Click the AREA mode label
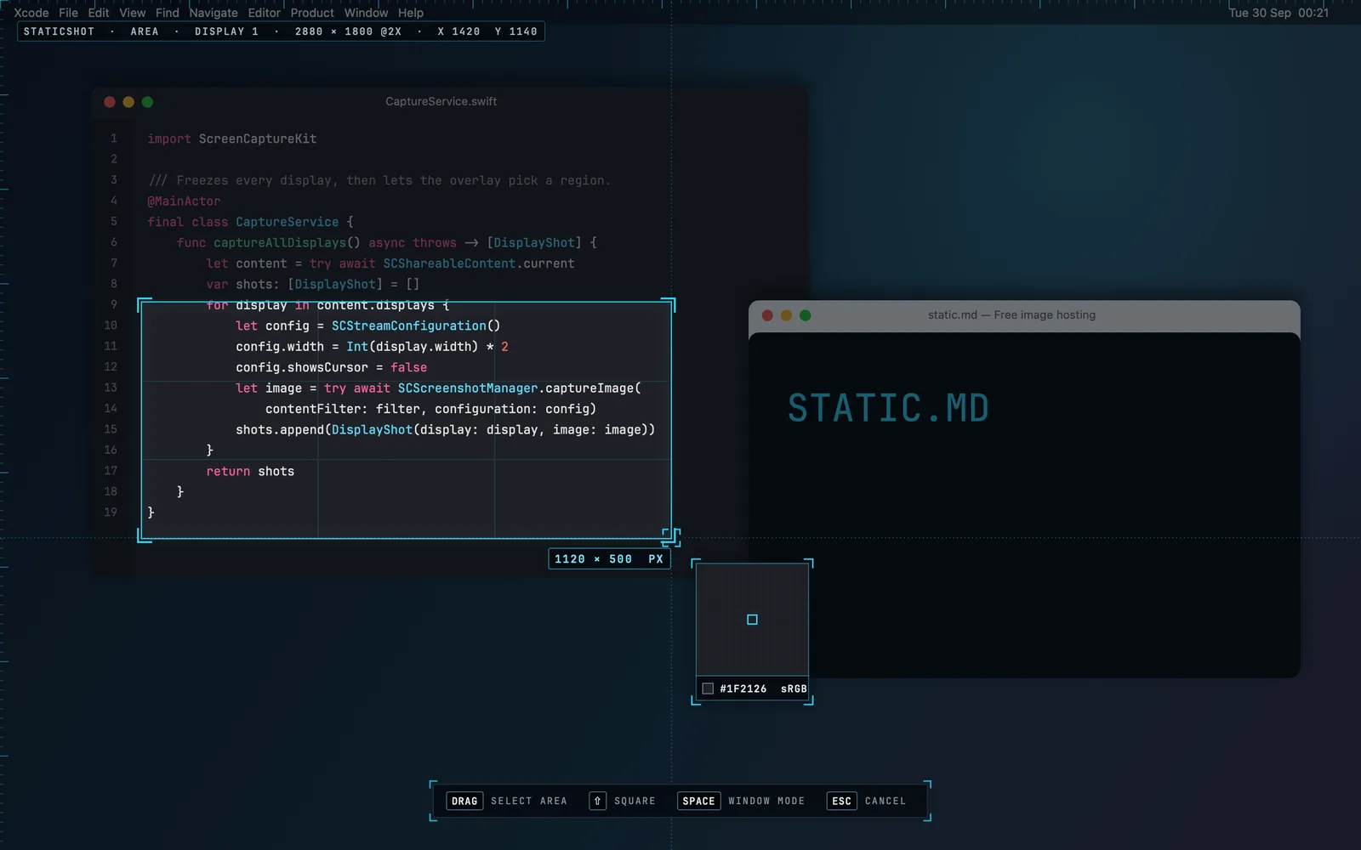Viewport: 1361px width, 850px height. click(145, 31)
